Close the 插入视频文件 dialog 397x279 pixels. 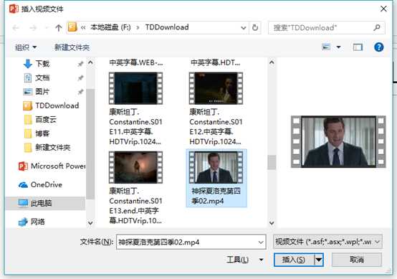coord(383,9)
